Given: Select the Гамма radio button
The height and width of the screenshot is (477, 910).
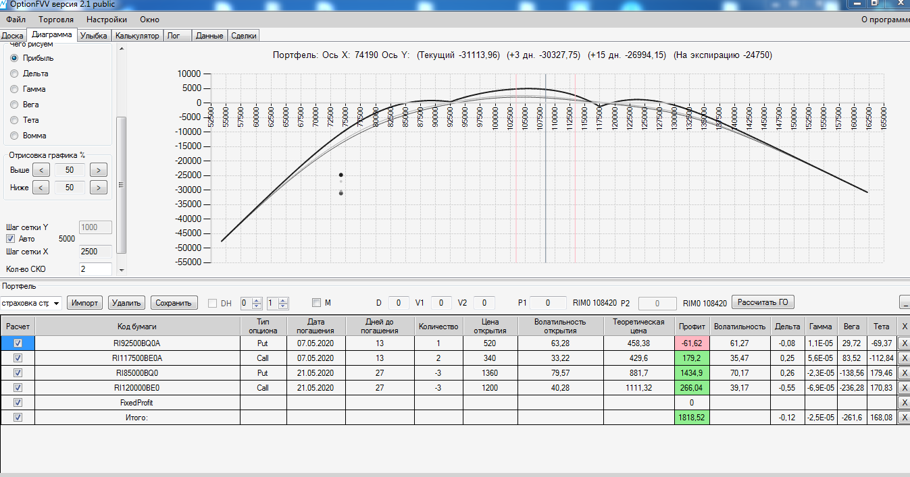Looking at the screenshot, I should [14, 89].
